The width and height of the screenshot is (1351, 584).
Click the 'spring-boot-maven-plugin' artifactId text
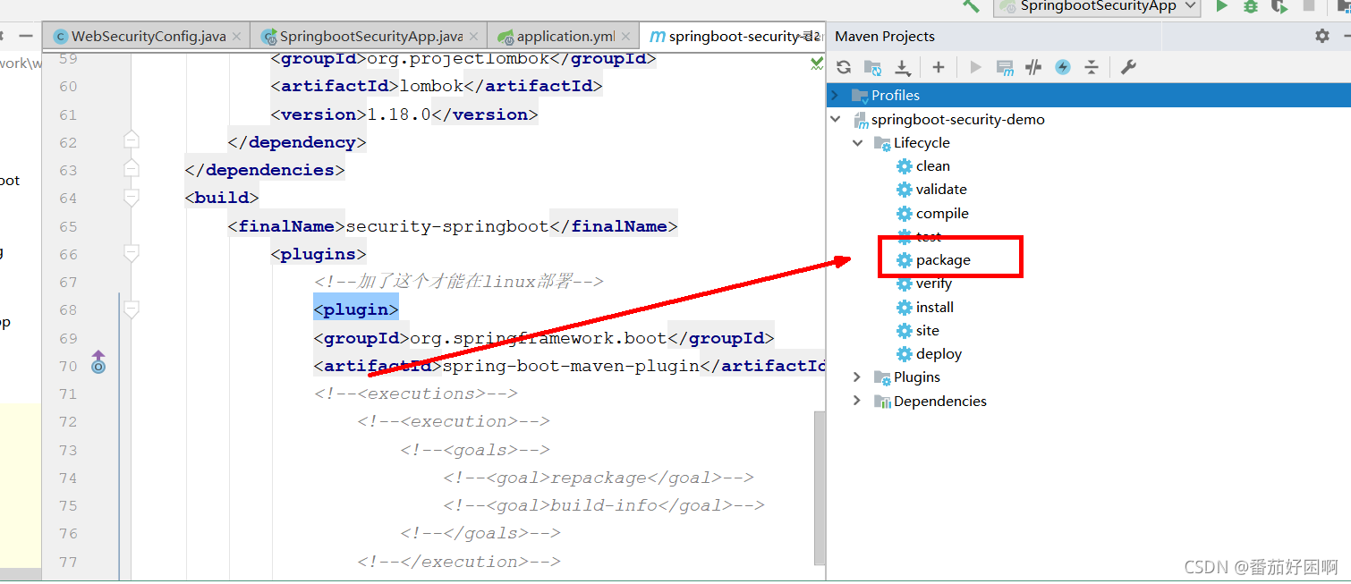click(x=571, y=366)
